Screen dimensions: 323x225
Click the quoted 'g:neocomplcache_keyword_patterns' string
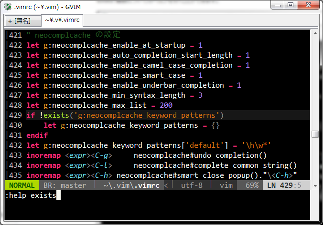147,115
